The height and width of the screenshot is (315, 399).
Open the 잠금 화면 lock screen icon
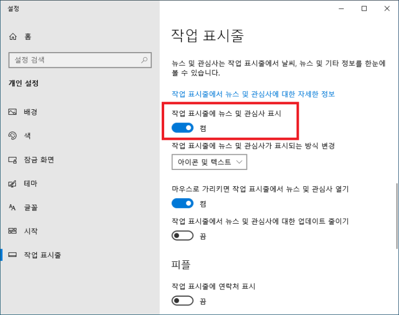13,160
